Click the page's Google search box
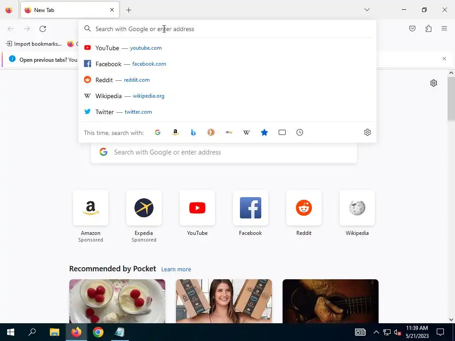 coord(224,153)
